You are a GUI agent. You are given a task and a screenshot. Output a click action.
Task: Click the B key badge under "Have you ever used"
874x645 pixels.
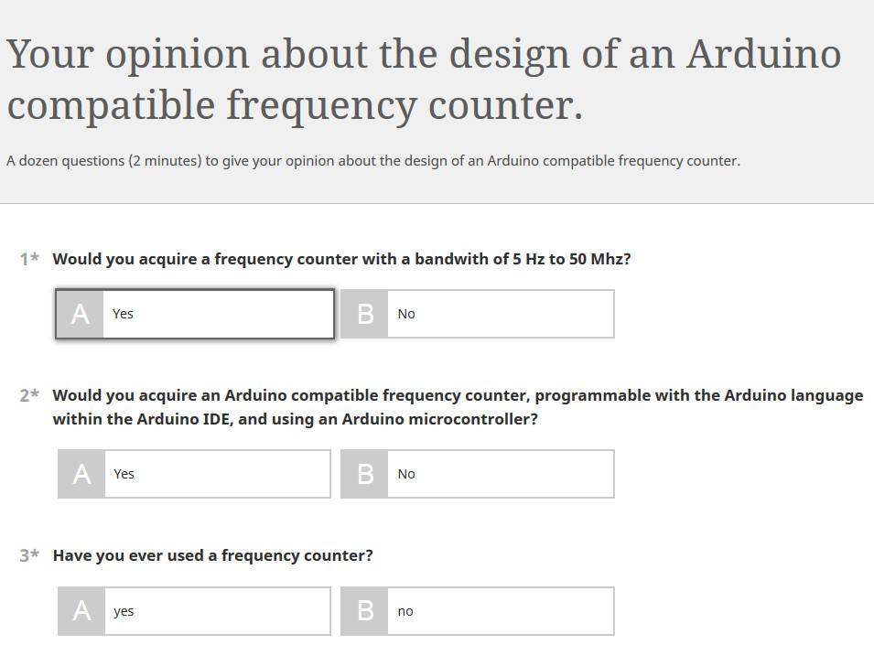tap(364, 611)
